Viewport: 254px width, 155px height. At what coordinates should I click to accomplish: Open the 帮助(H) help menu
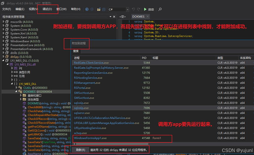pos(76,9)
